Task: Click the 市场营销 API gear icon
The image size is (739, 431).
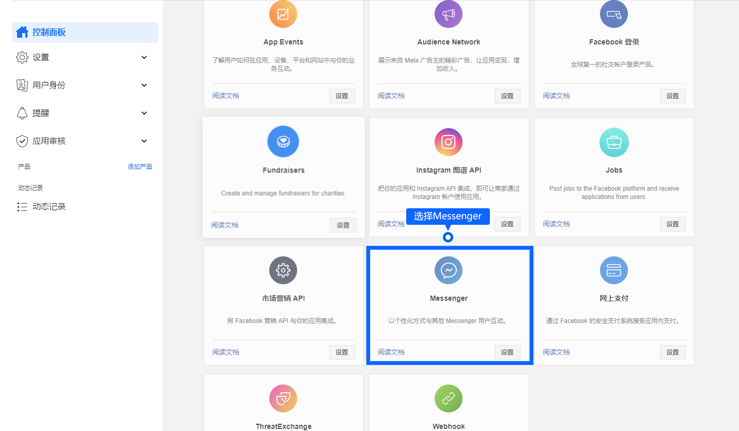Action: coord(283,270)
